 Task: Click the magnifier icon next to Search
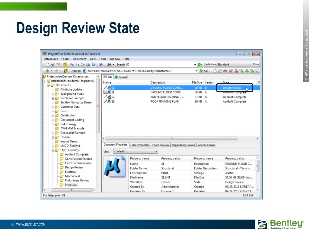(x=128, y=65)
